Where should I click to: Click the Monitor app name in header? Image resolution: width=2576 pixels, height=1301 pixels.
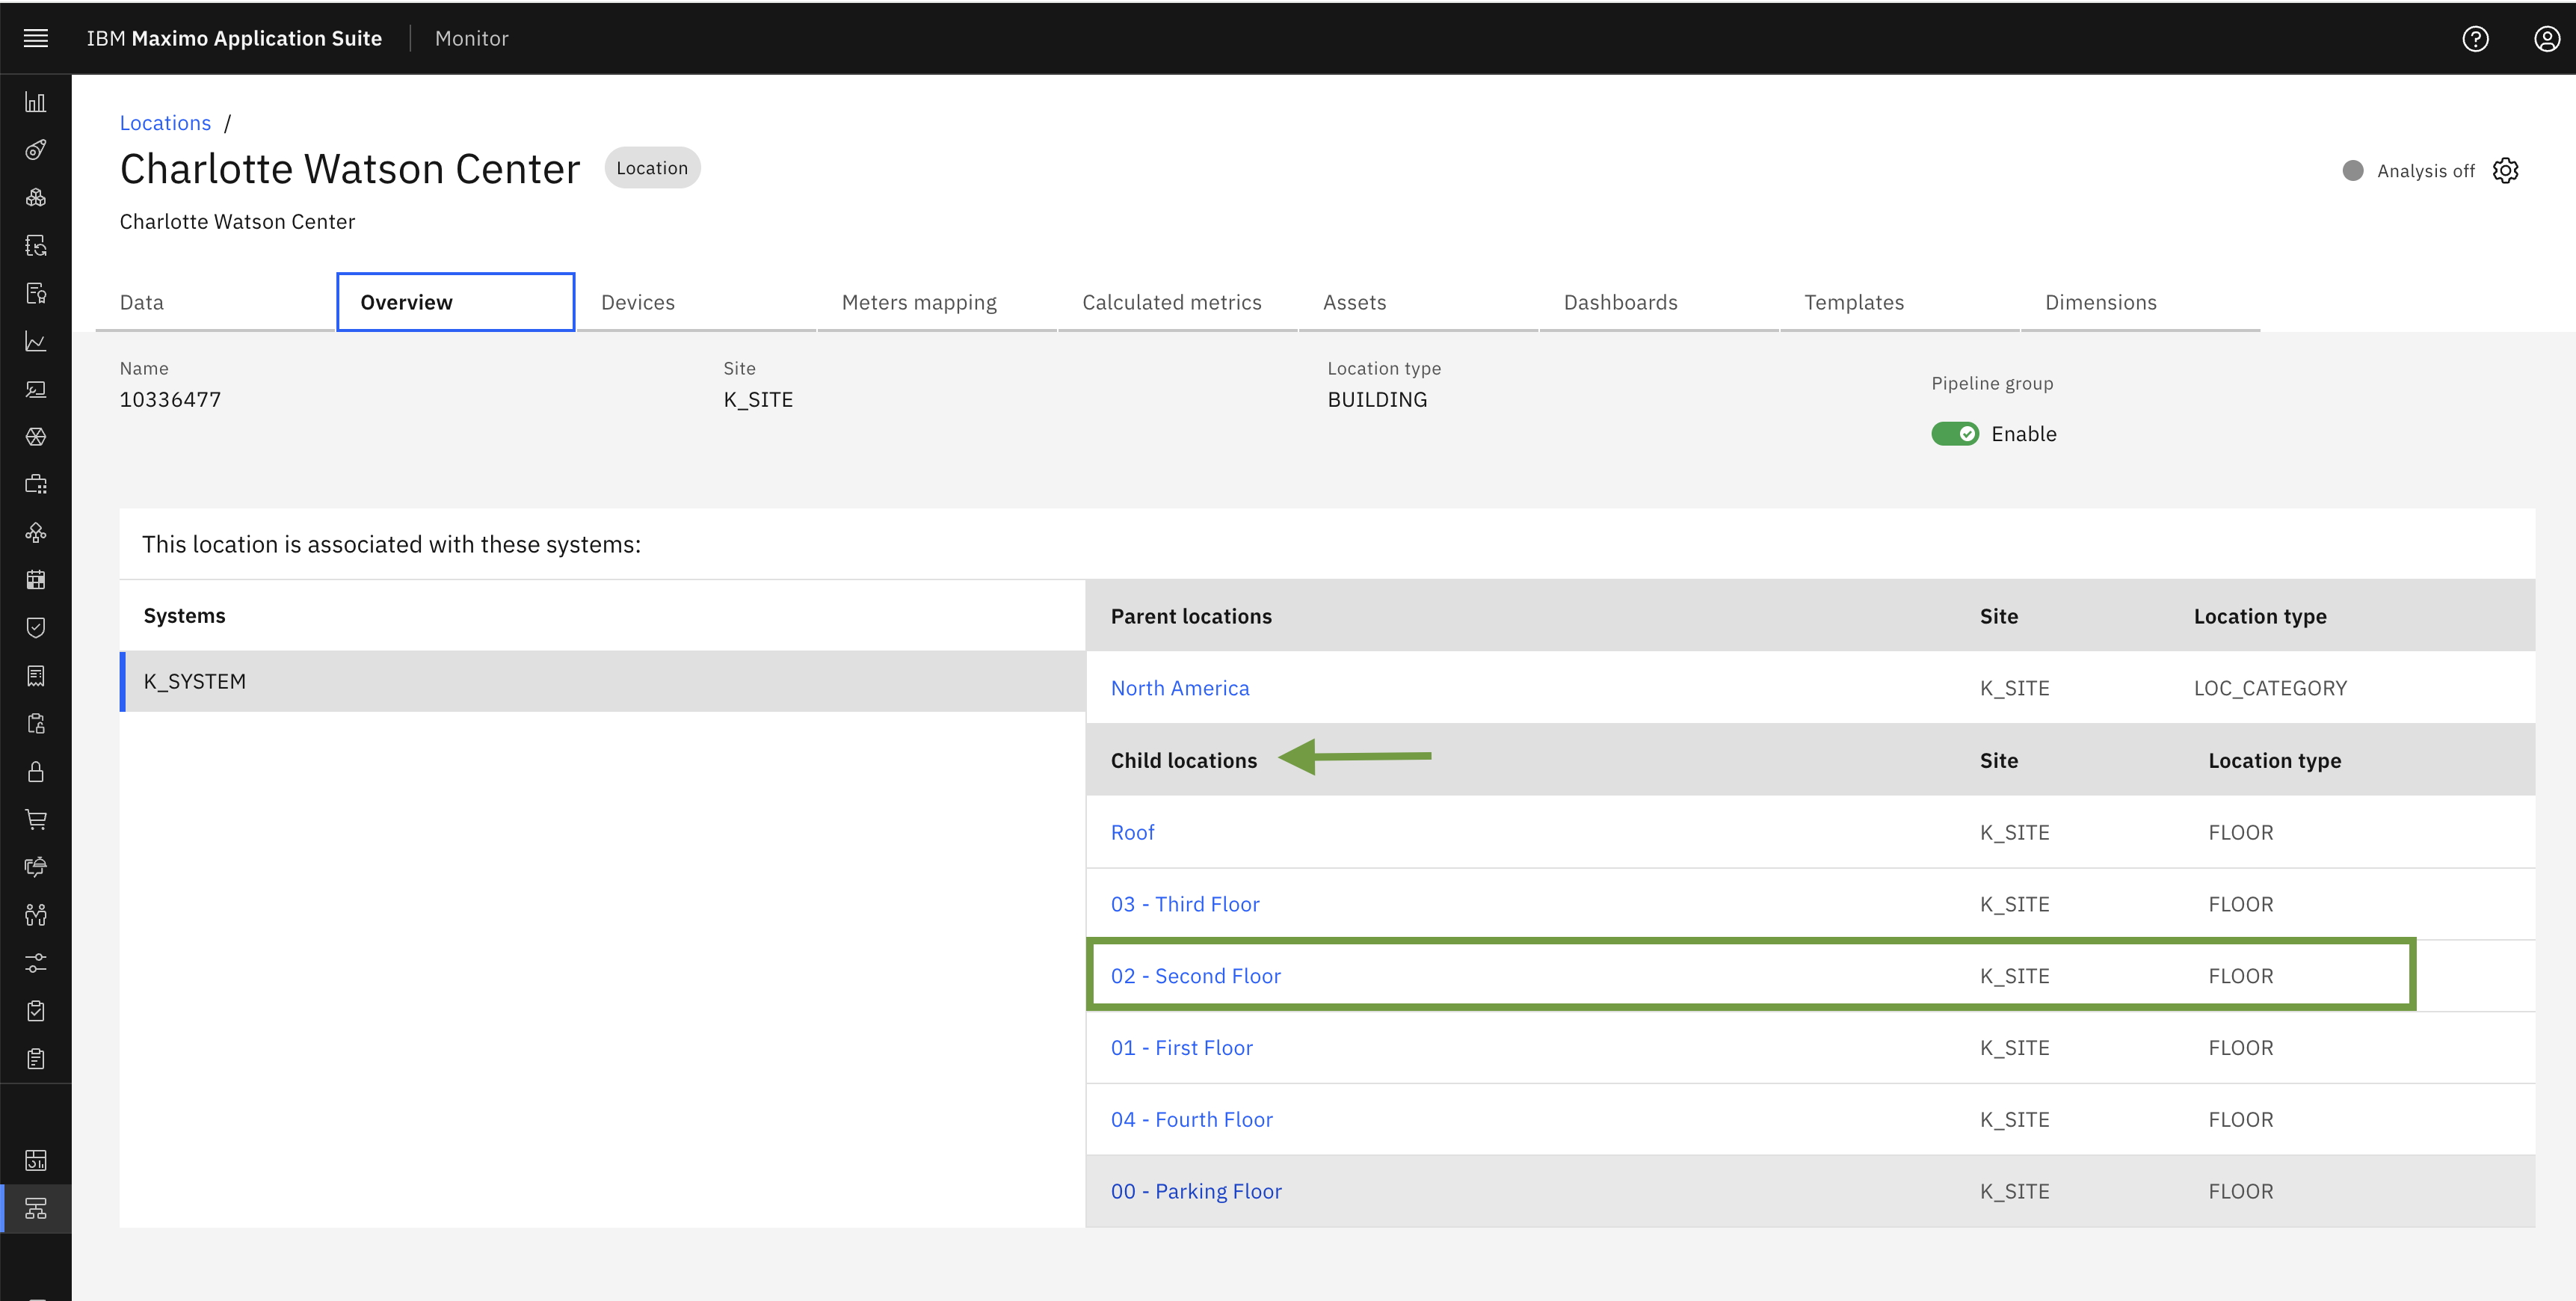coord(472,38)
